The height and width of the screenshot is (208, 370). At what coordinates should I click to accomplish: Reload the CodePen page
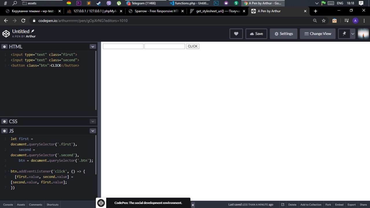click(23, 21)
